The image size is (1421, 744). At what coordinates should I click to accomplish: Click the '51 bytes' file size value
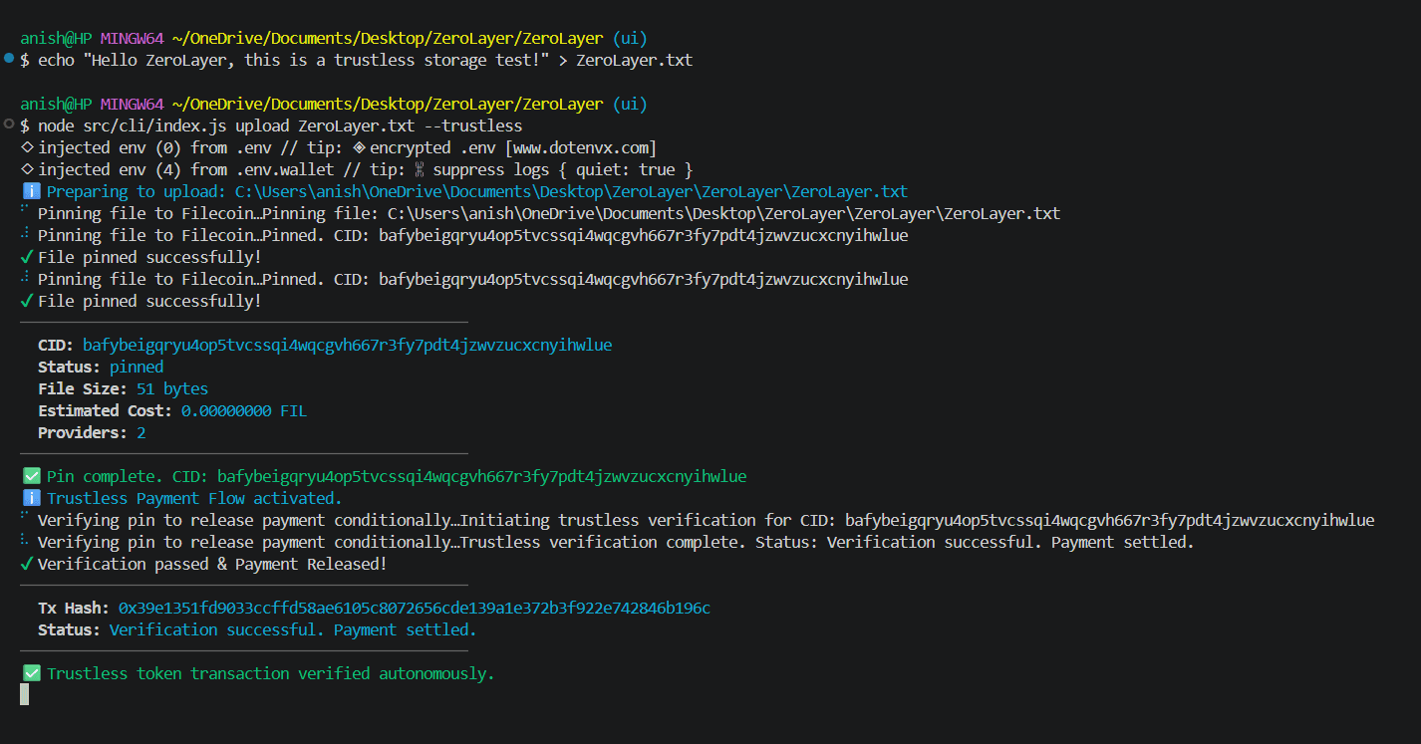tap(172, 388)
